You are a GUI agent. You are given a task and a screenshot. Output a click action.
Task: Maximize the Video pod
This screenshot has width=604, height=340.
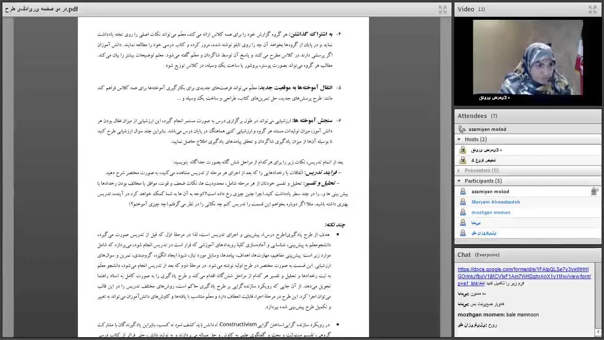[592, 9]
